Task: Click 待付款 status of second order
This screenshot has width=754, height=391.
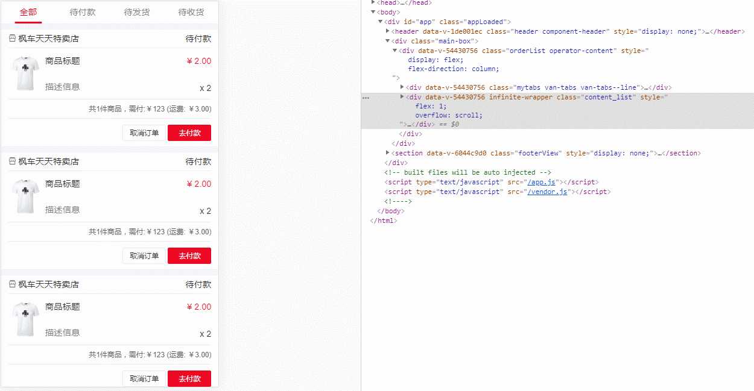Action: tap(198, 161)
